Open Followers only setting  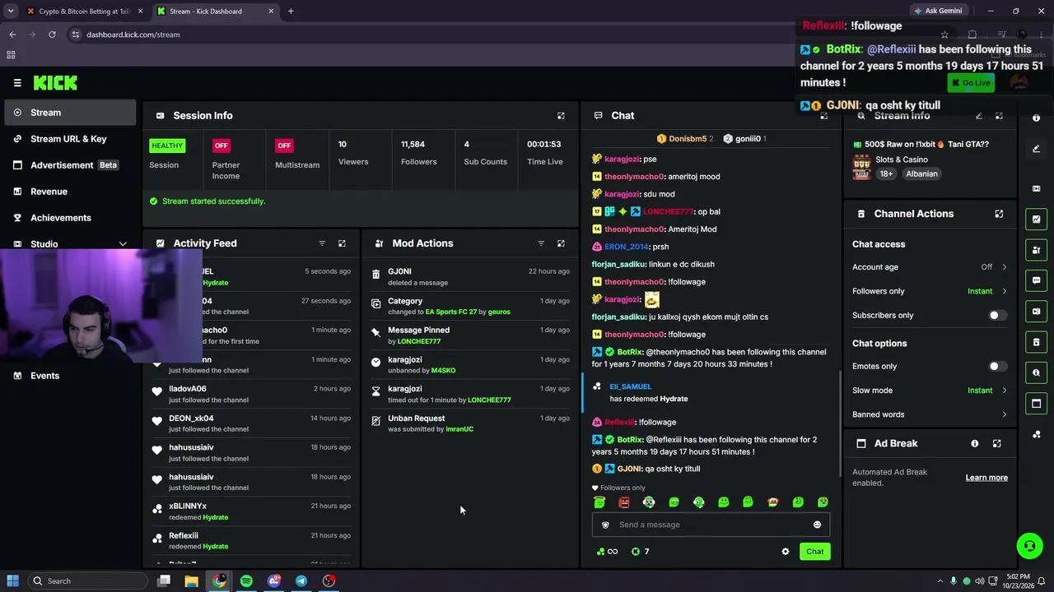pyautogui.click(x=930, y=291)
